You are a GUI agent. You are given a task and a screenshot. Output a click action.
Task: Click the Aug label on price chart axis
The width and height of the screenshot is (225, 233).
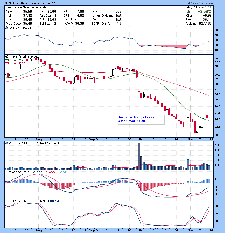point(39,140)
